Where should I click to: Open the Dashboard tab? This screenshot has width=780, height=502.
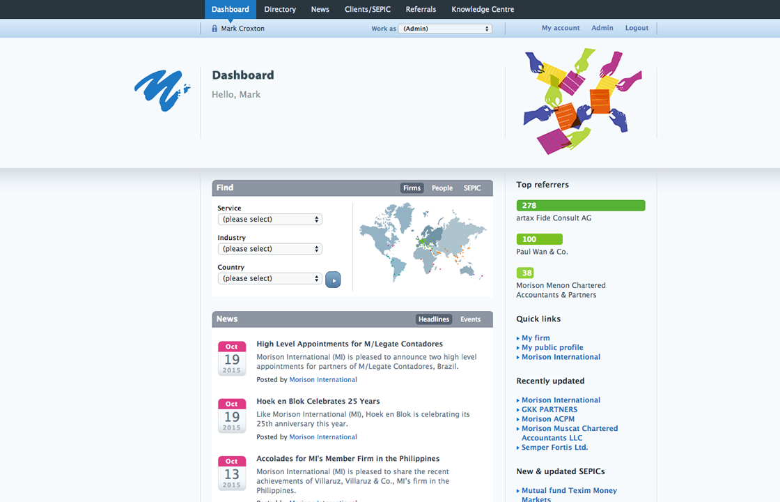pos(231,10)
